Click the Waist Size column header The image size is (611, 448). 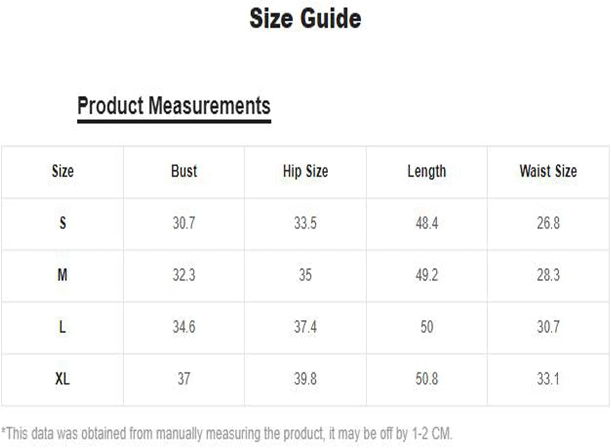click(x=548, y=171)
